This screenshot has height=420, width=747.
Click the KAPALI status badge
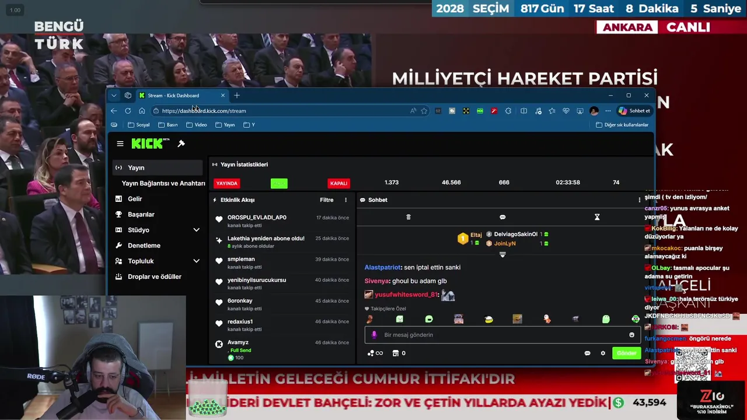338,183
